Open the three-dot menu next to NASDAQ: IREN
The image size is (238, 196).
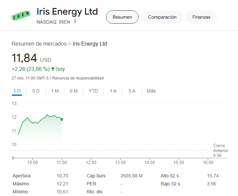[75, 22]
